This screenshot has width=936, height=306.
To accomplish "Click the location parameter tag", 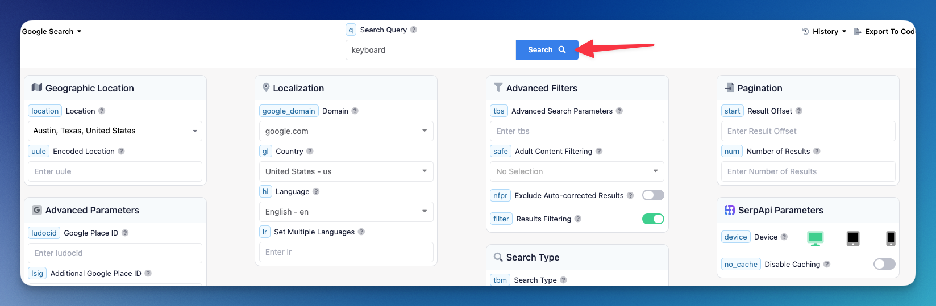I will click(45, 111).
